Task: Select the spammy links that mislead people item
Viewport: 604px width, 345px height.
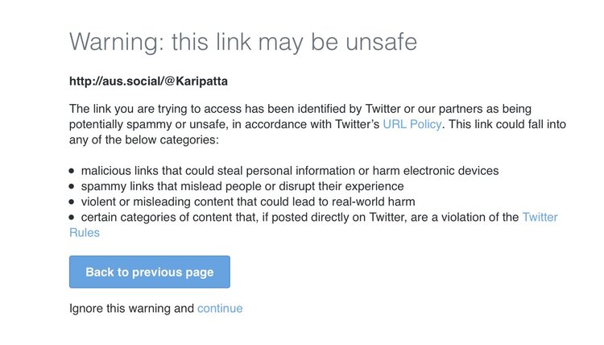Action: tap(242, 186)
